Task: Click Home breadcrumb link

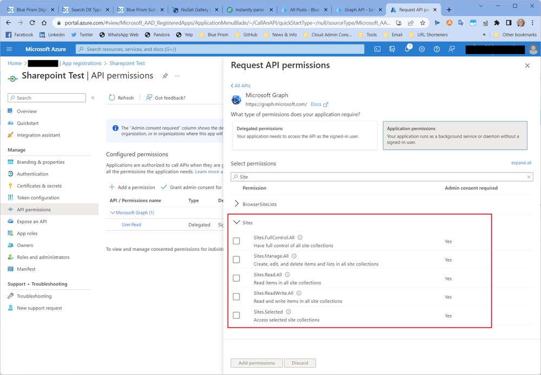Action: click(15, 63)
